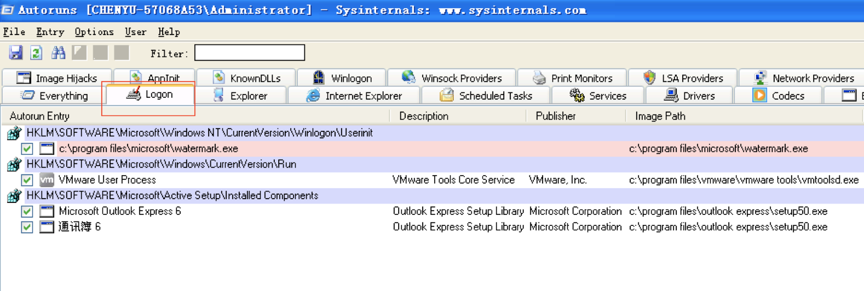Select the Winlogon\Userinit registry key row
Screen dimensions: 864x291
coord(432,133)
